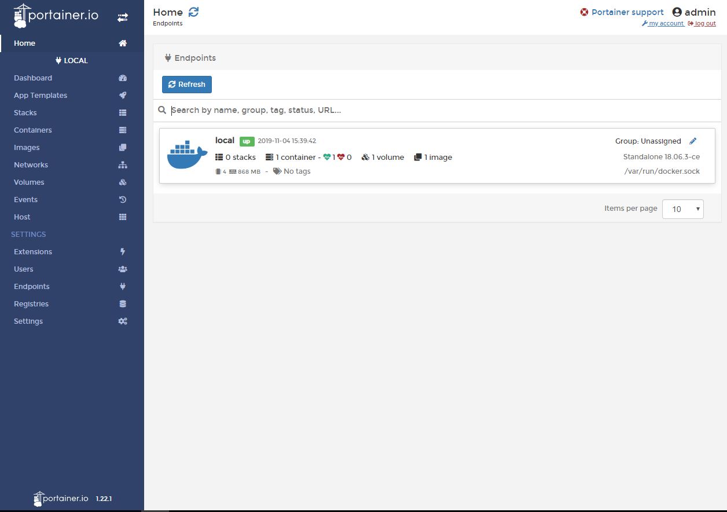Click the Docker whale logo of local endpoint
This screenshot has width=727, height=512.
tap(187, 155)
